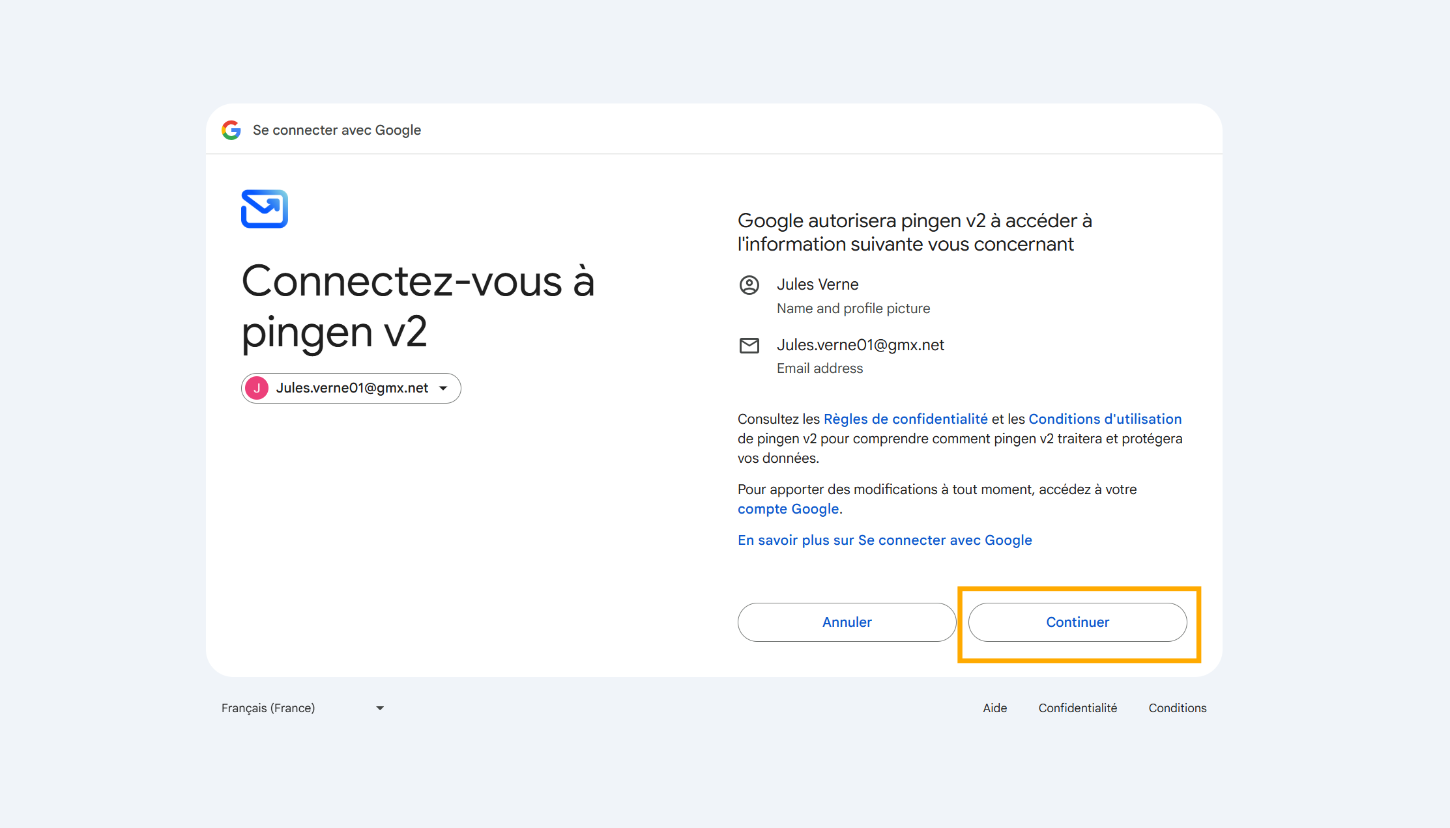The height and width of the screenshot is (828, 1450).
Task: Click the Jules Verne name entry
Action: [x=817, y=284]
